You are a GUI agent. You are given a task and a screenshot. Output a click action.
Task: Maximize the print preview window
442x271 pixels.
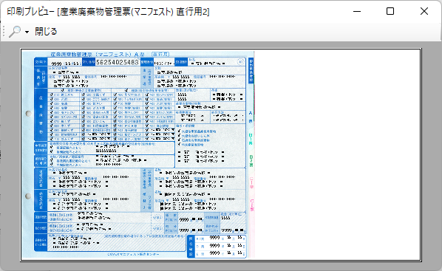pos(390,11)
